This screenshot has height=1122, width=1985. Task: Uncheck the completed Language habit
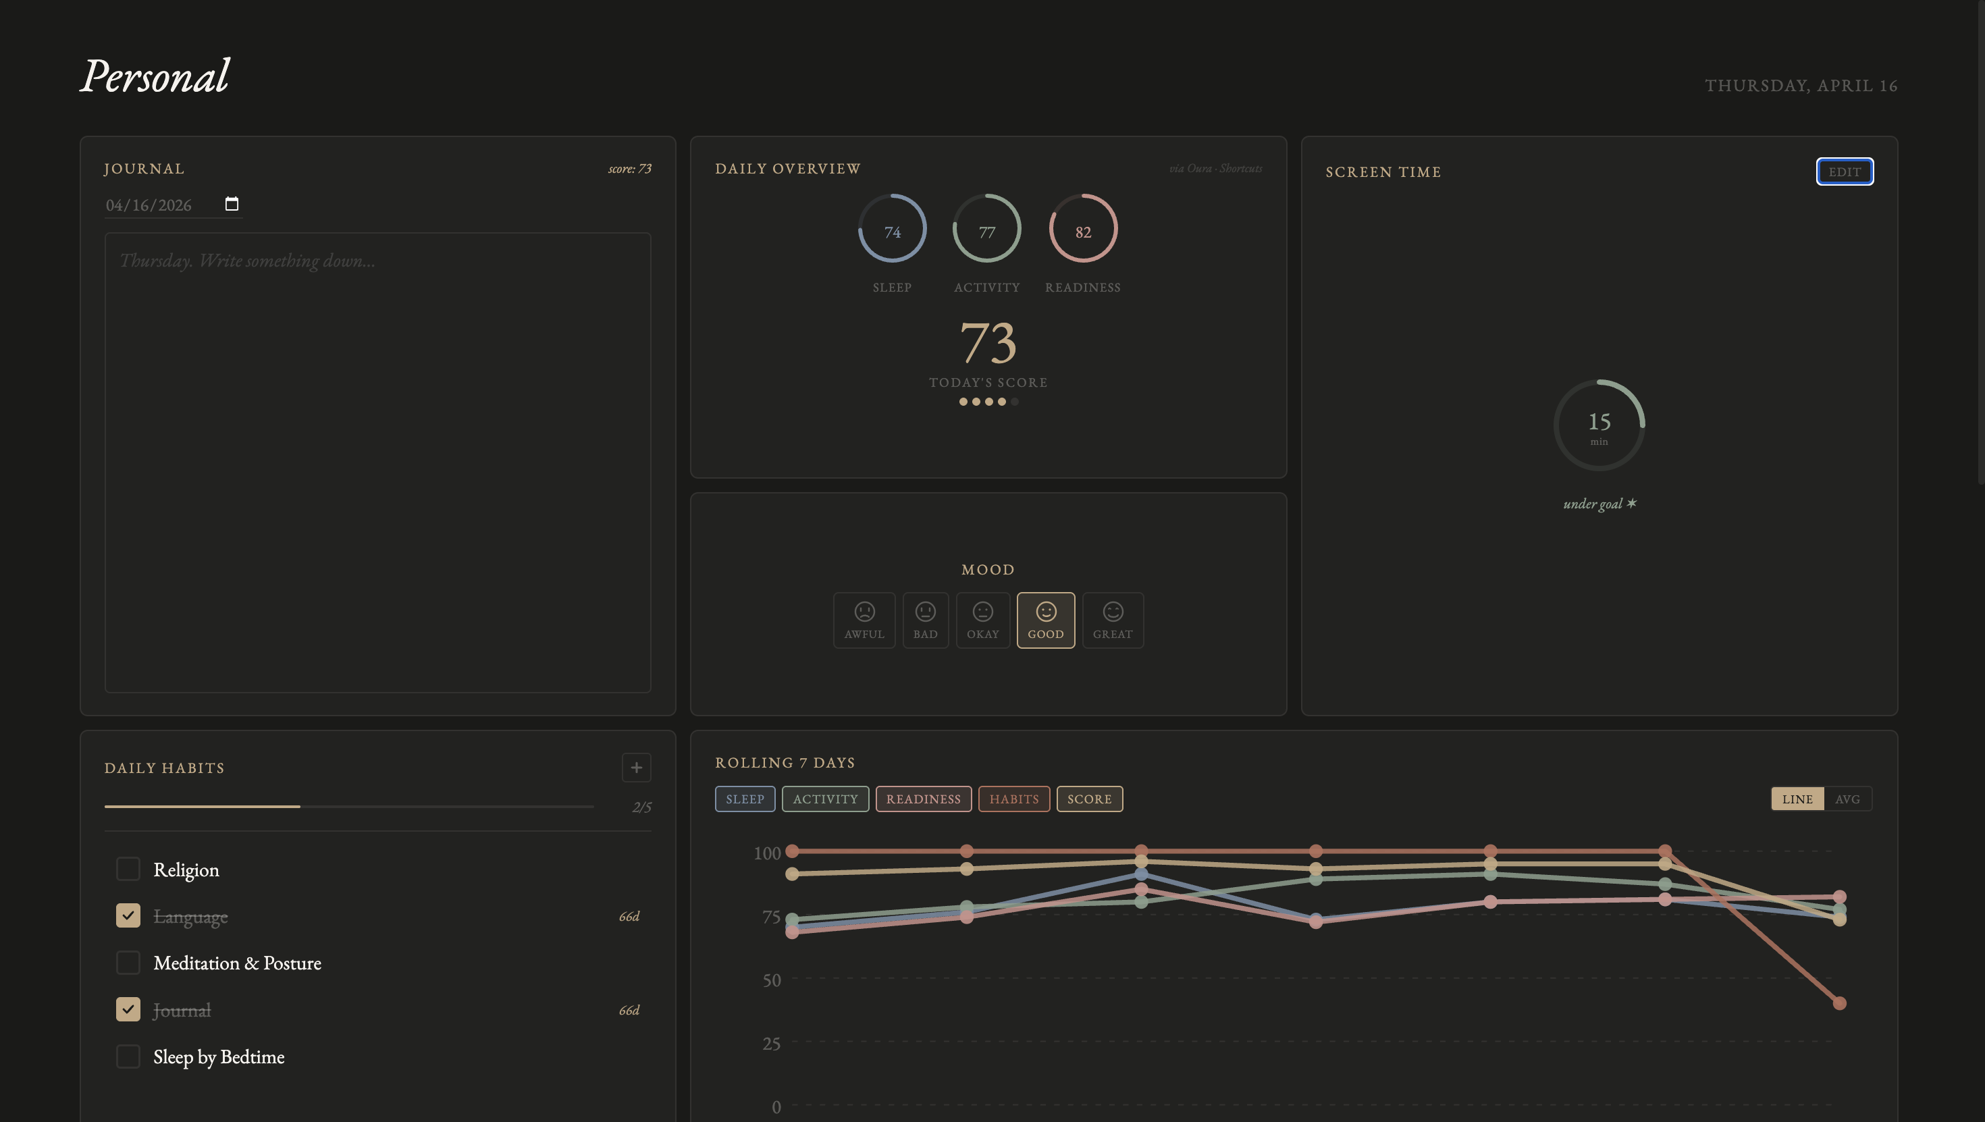click(128, 915)
